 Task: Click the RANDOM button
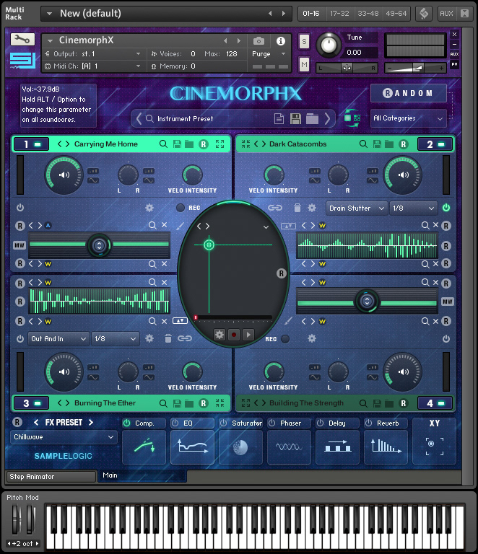tap(409, 93)
